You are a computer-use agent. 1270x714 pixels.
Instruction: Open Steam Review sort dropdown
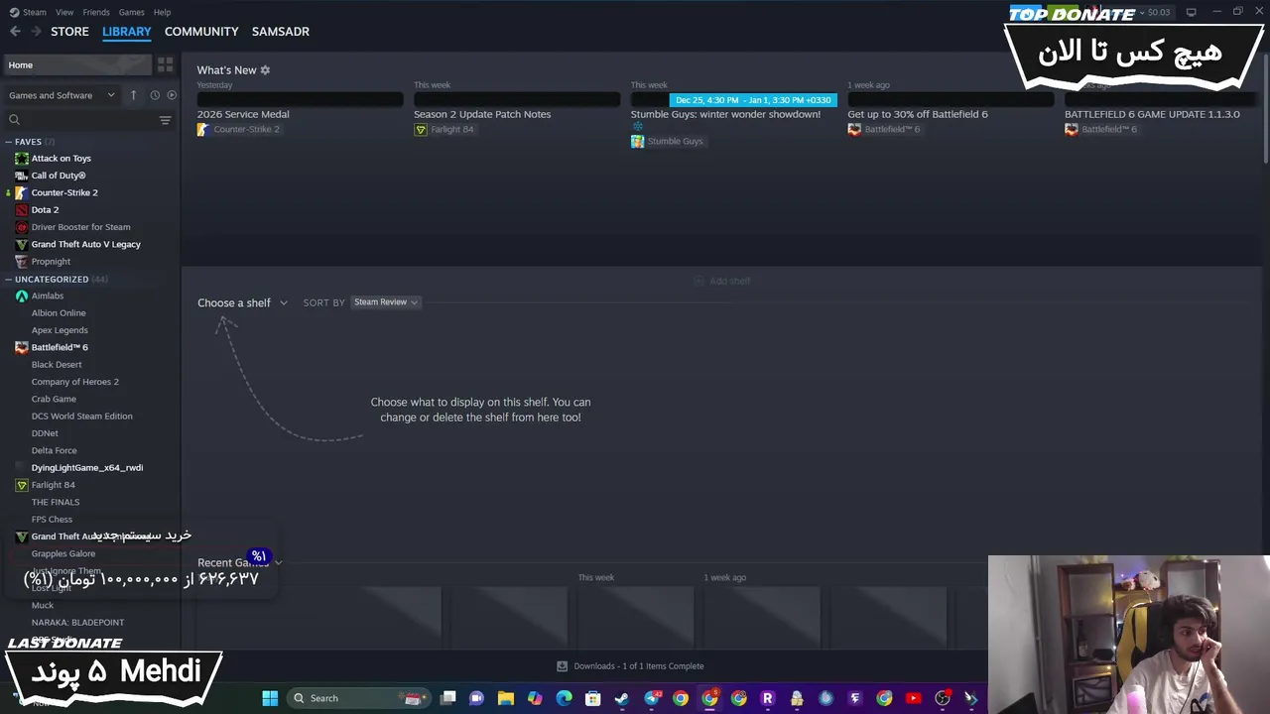pyautogui.click(x=386, y=302)
